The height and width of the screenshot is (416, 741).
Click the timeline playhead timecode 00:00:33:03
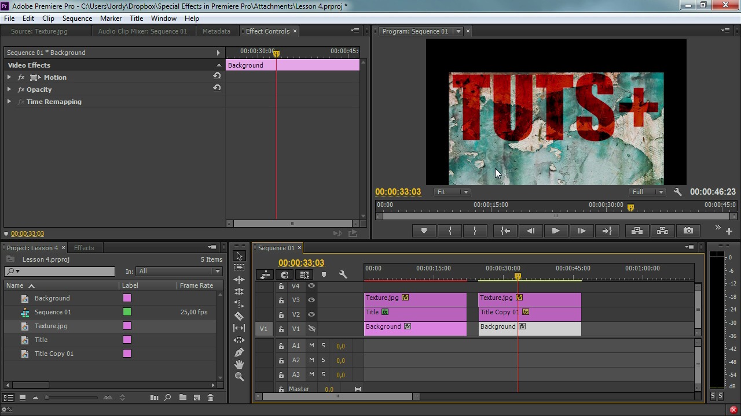(x=301, y=263)
